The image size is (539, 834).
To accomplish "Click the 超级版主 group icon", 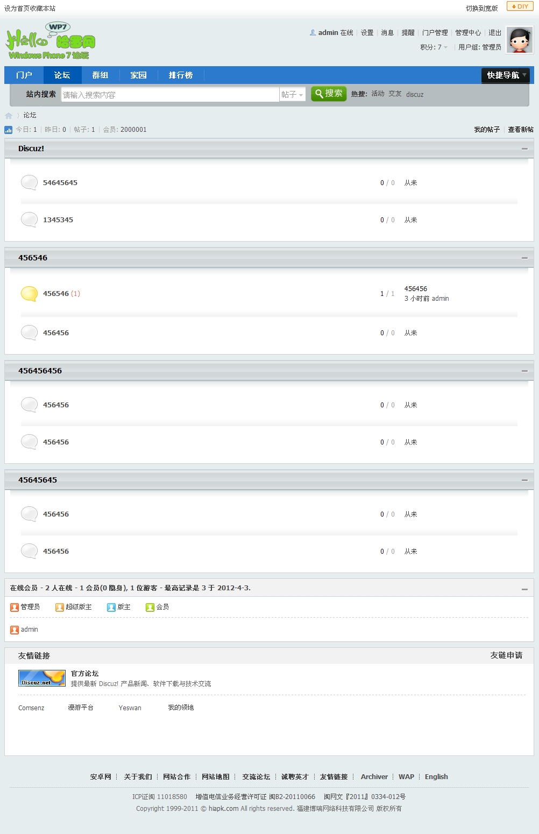I will coord(60,607).
